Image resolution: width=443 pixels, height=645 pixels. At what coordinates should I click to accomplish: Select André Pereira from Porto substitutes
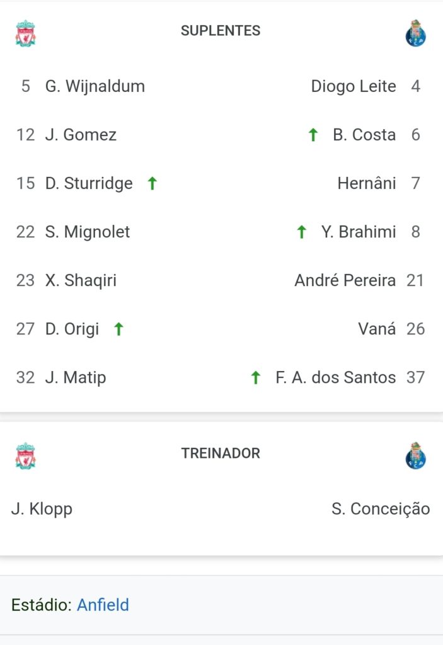tap(345, 280)
